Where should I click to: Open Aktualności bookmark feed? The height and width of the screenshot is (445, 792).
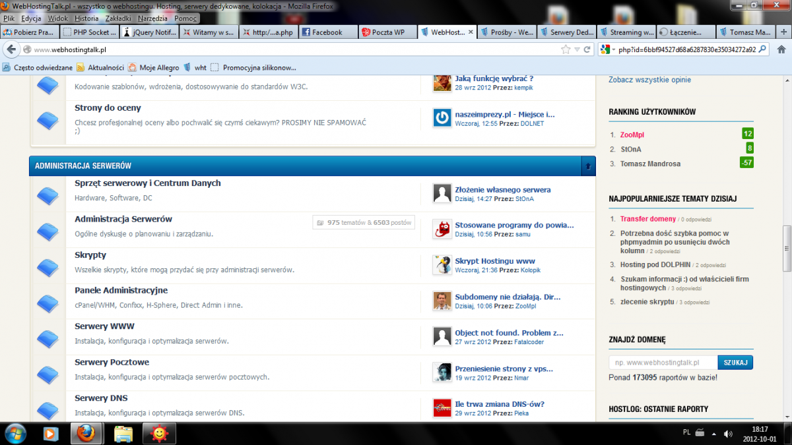(x=100, y=67)
